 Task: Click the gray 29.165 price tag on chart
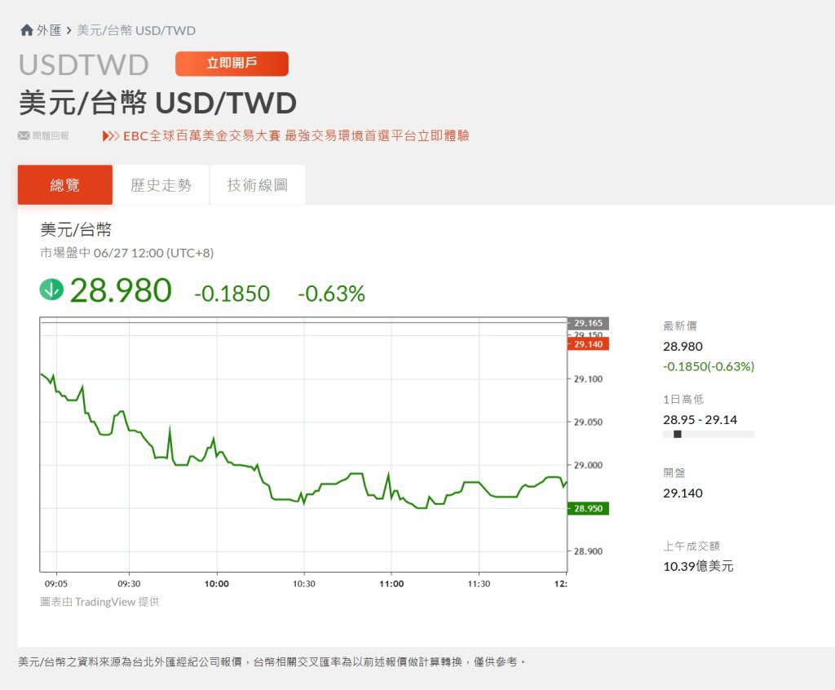(587, 324)
